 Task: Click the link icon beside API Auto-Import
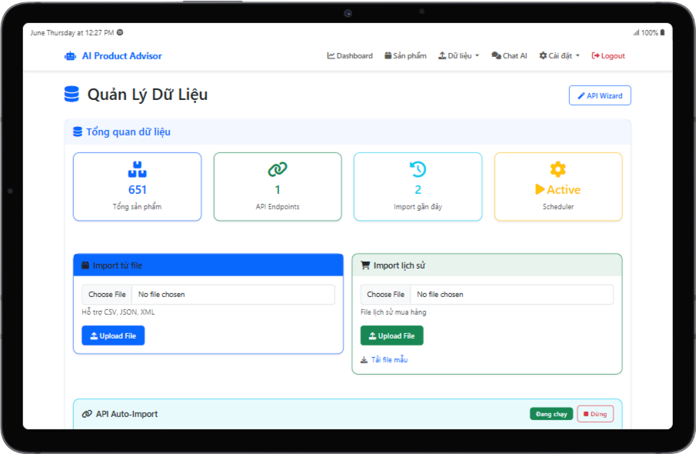point(87,414)
